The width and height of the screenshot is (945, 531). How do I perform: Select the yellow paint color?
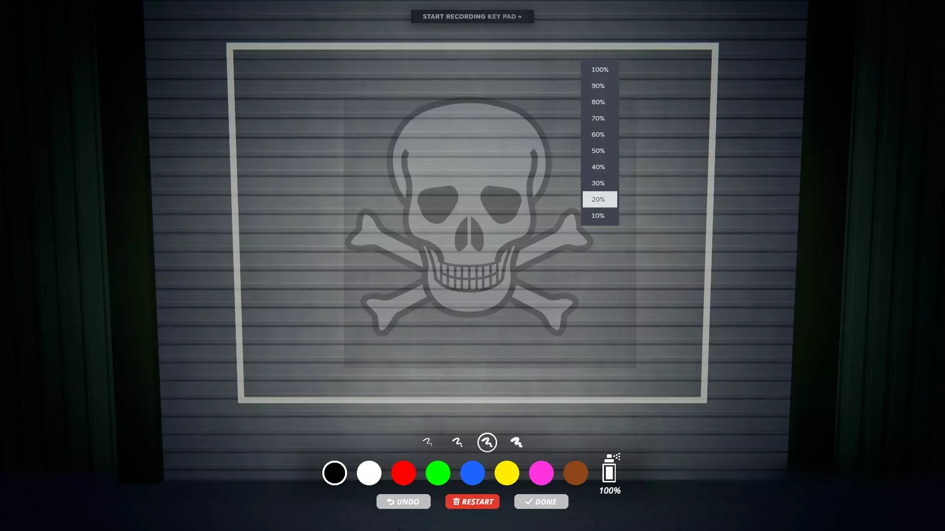(507, 473)
